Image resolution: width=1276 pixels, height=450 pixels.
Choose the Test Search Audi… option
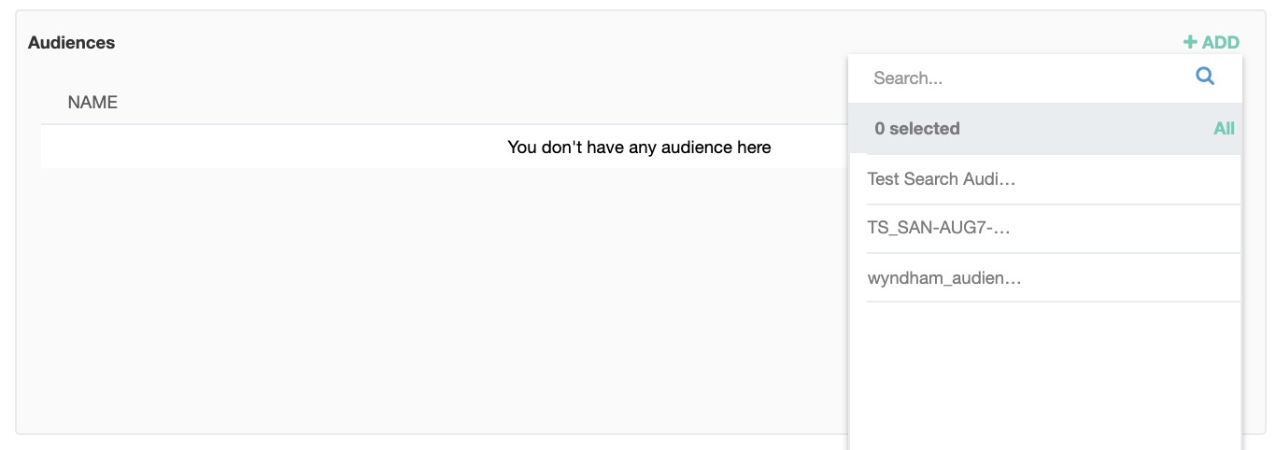(x=941, y=179)
